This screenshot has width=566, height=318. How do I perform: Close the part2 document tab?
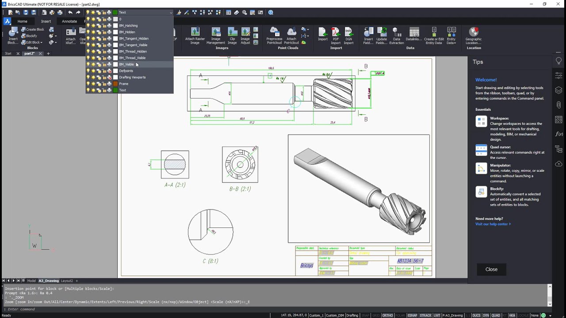[40, 53]
